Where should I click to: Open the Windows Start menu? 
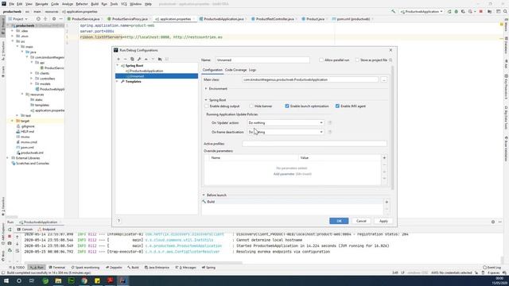click(6, 280)
